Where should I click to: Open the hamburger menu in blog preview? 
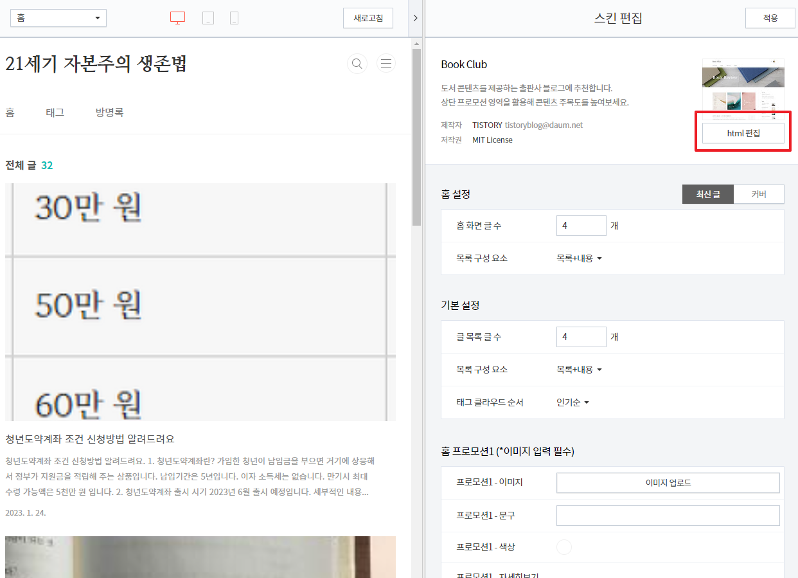[x=386, y=63]
